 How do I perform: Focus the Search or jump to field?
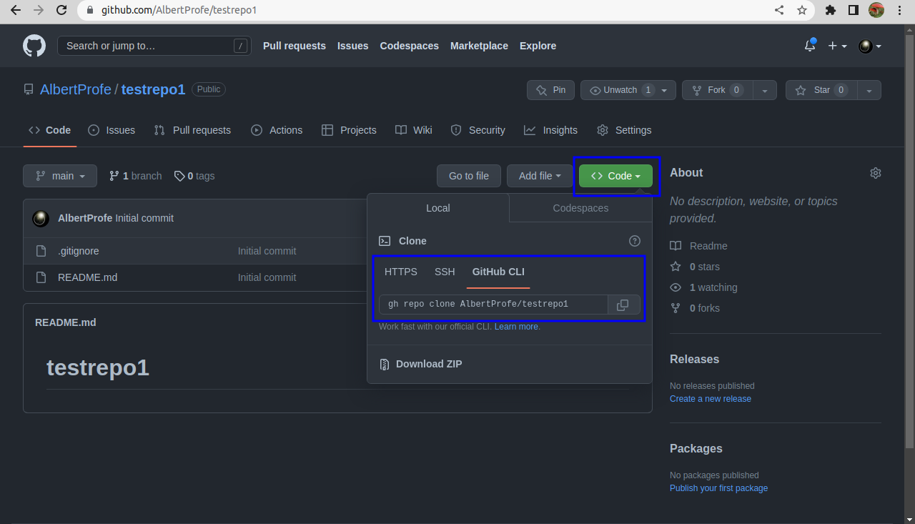click(x=154, y=46)
